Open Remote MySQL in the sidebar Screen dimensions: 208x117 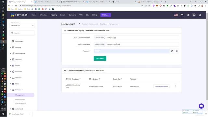20,104
